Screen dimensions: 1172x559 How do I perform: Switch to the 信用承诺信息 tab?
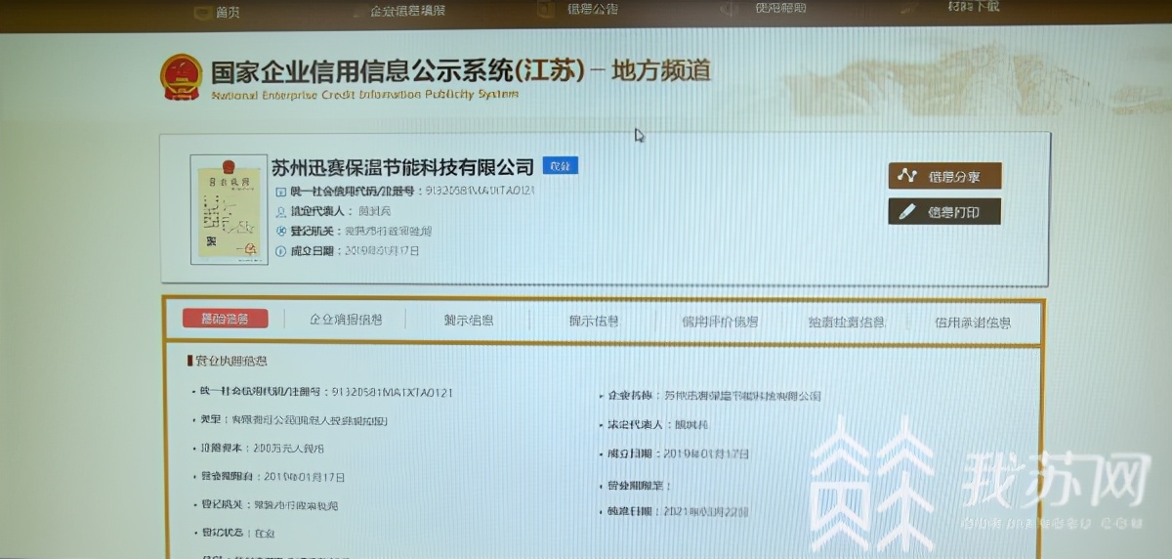click(973, 322)
